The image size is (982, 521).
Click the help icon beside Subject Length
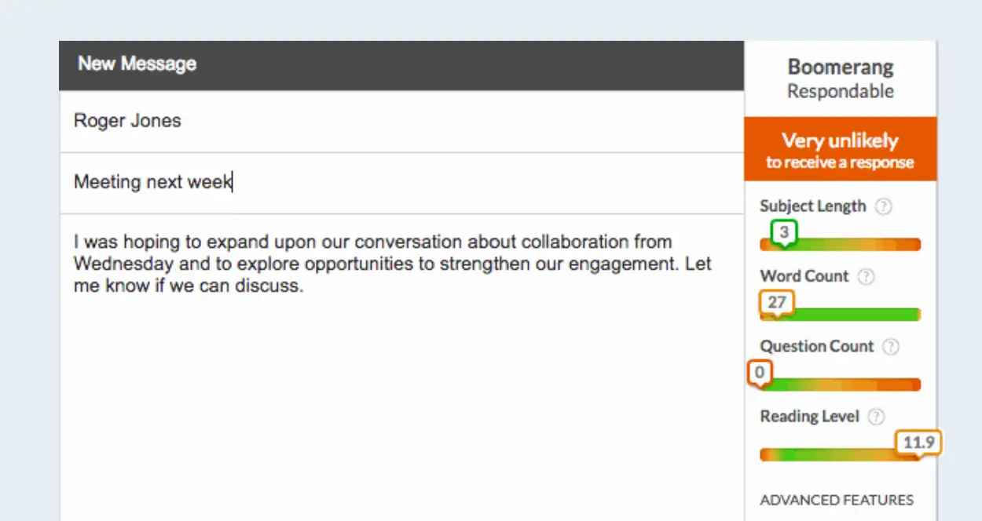(884, 206)
